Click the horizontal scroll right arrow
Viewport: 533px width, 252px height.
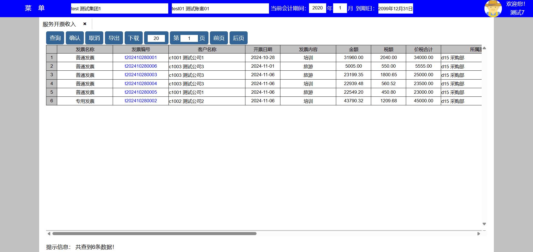479,234
